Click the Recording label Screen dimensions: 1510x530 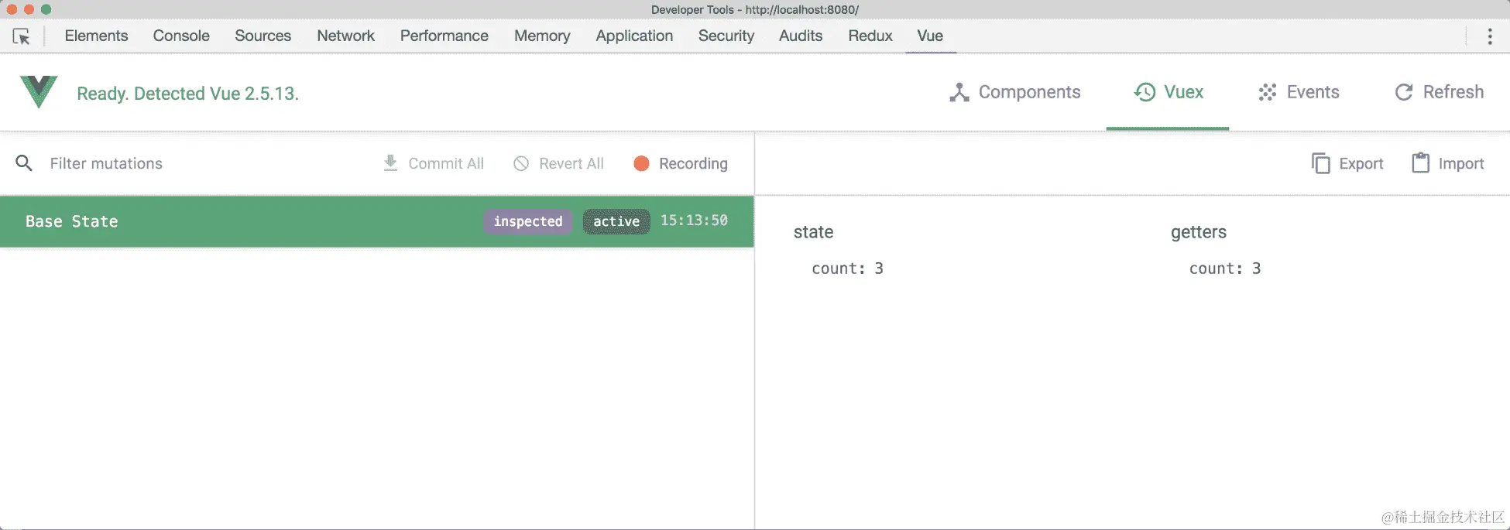(693, 163)
